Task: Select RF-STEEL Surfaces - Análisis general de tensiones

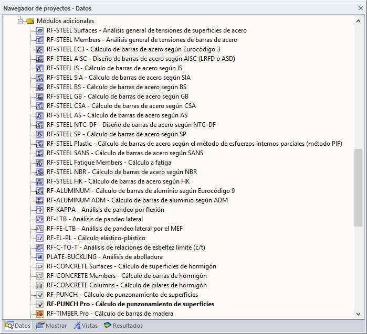Action: point(146,30)
